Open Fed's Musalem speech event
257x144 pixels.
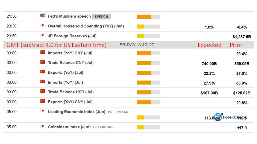coord(69,16)
